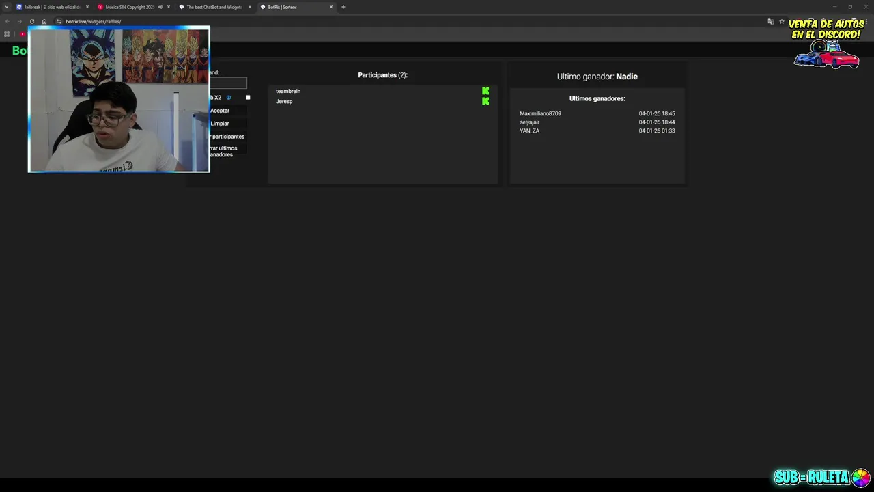Select past winner Maximiliano8709
Viewport: 874px width, 492px height.
[x=540, y=113]
